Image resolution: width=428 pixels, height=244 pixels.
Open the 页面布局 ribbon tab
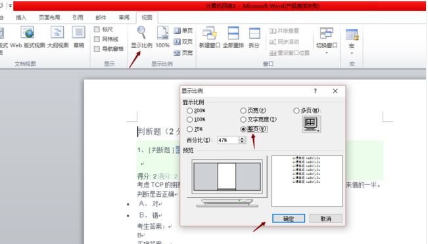49,18
